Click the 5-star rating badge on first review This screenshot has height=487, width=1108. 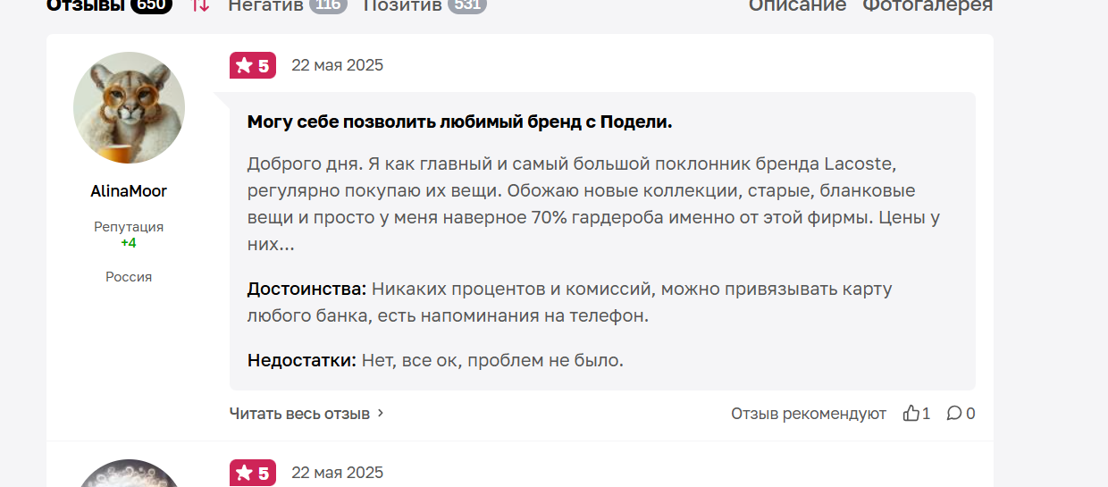pyautogui.click(x=253, y=65)
